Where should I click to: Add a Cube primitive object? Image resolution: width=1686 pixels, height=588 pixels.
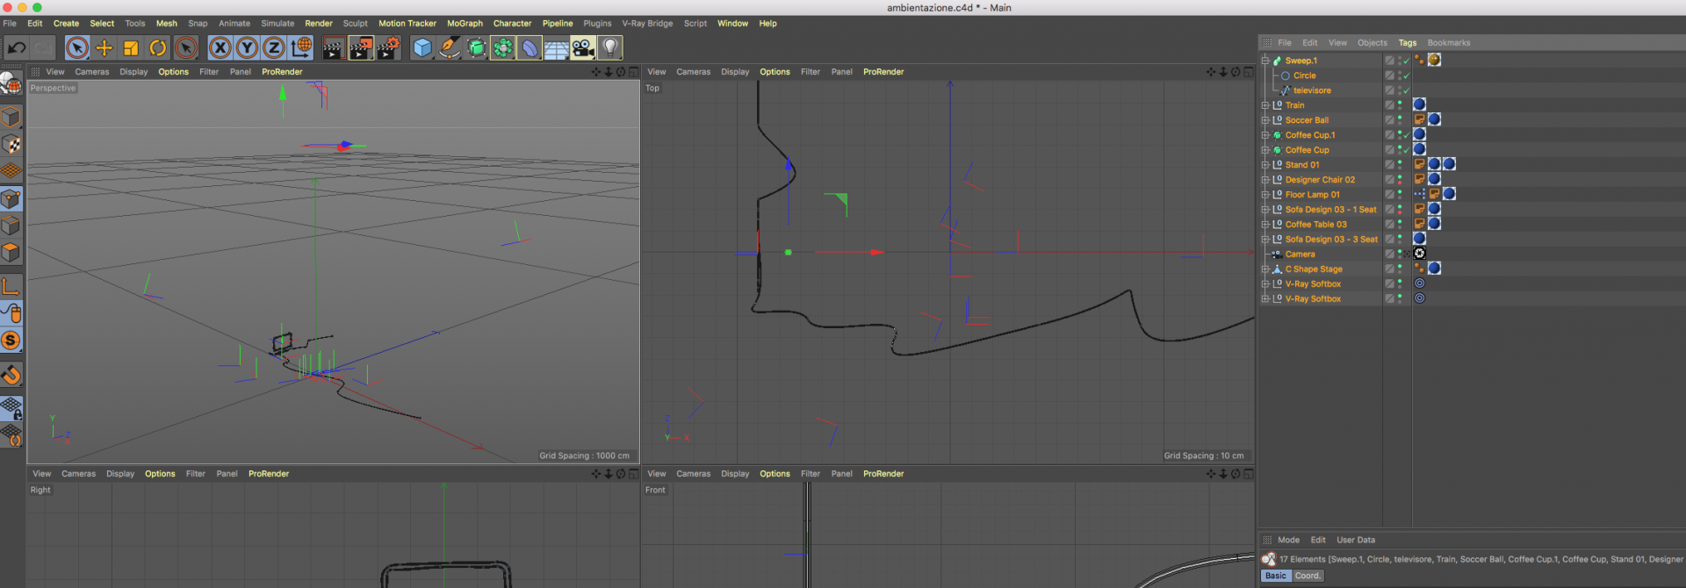[423, 47]
